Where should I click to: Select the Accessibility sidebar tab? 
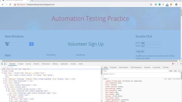tap(156, 67)
